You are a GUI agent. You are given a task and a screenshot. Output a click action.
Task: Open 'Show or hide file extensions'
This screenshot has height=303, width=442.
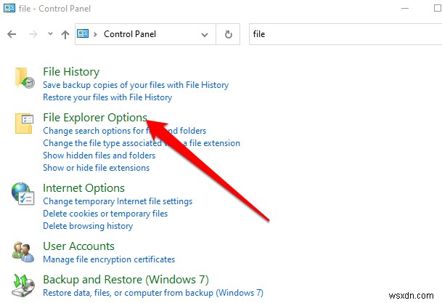tap(96, 168)
